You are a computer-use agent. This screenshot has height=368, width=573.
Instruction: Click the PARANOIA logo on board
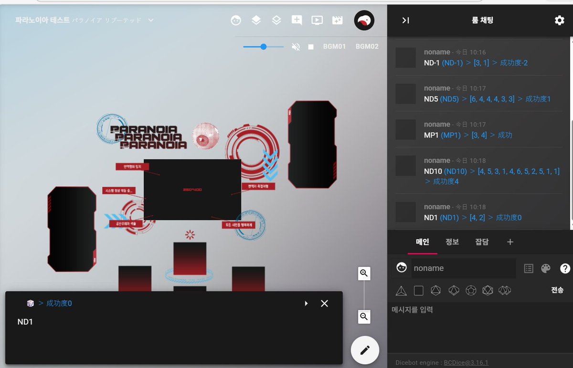tap(149, 137)
